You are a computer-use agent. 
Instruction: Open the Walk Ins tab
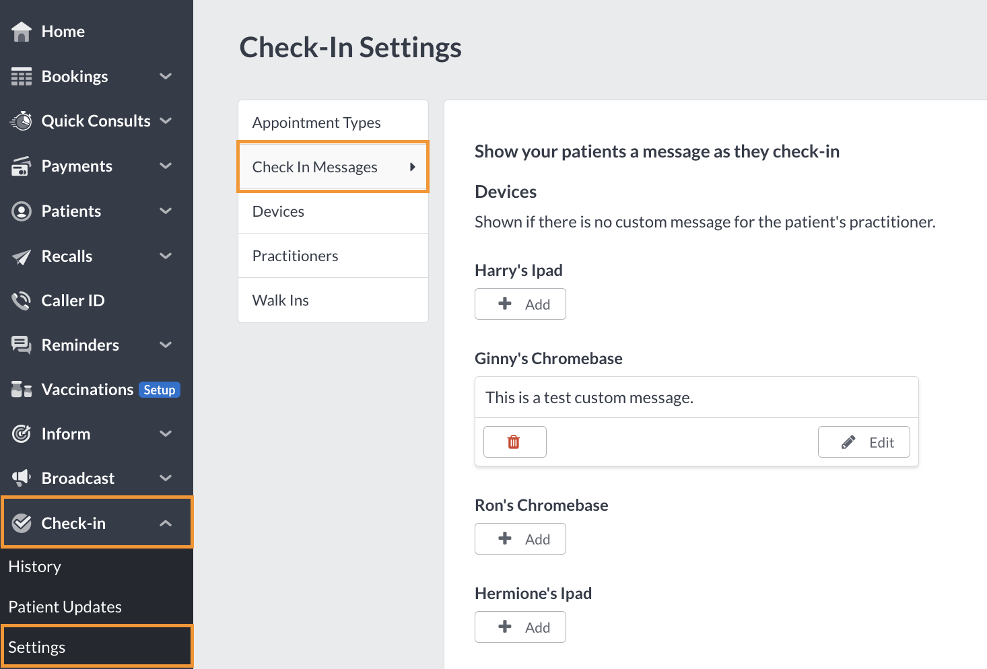pyautogui.click(x=281, y=300)
